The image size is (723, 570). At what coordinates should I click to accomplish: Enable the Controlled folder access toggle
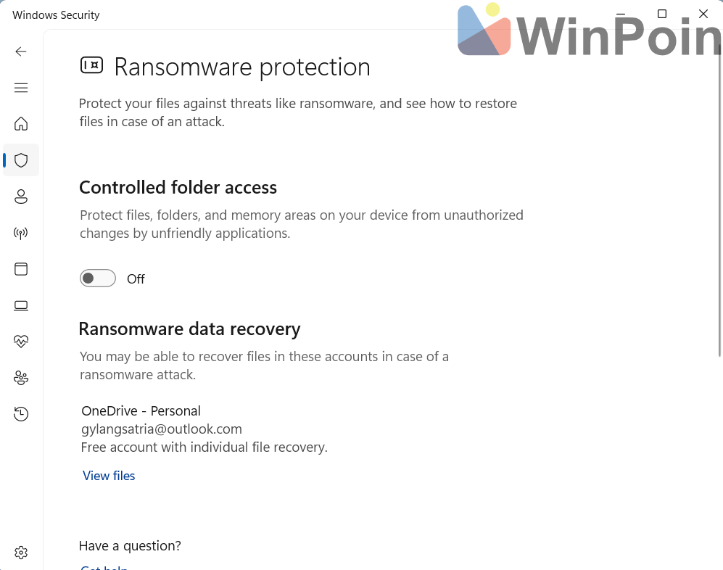pos(97,278)
